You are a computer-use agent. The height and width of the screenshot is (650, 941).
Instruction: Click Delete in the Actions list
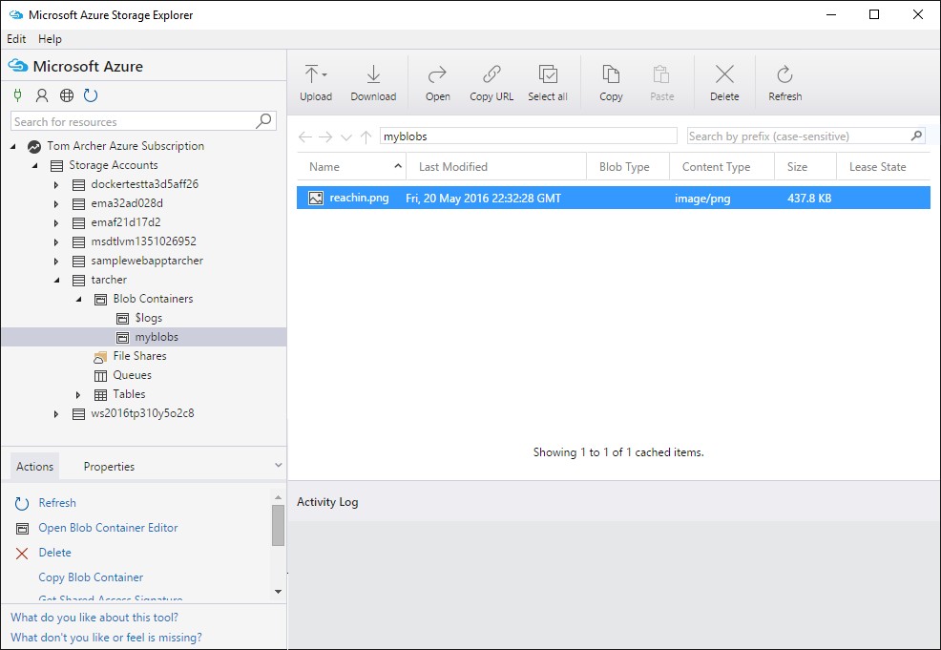tap(54, 553)
